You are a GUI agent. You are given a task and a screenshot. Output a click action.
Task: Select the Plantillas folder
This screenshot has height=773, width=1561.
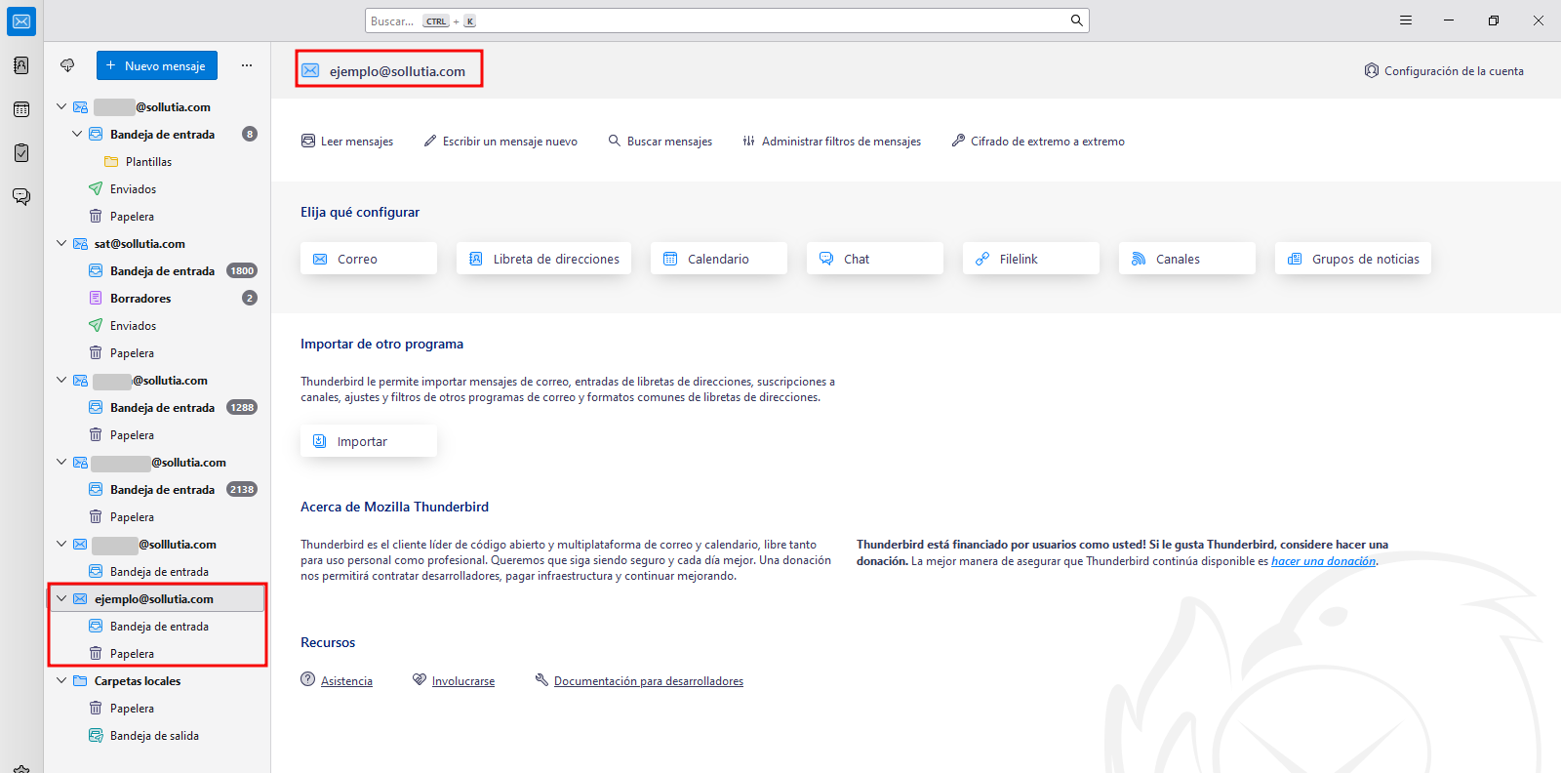pos(157,162)
